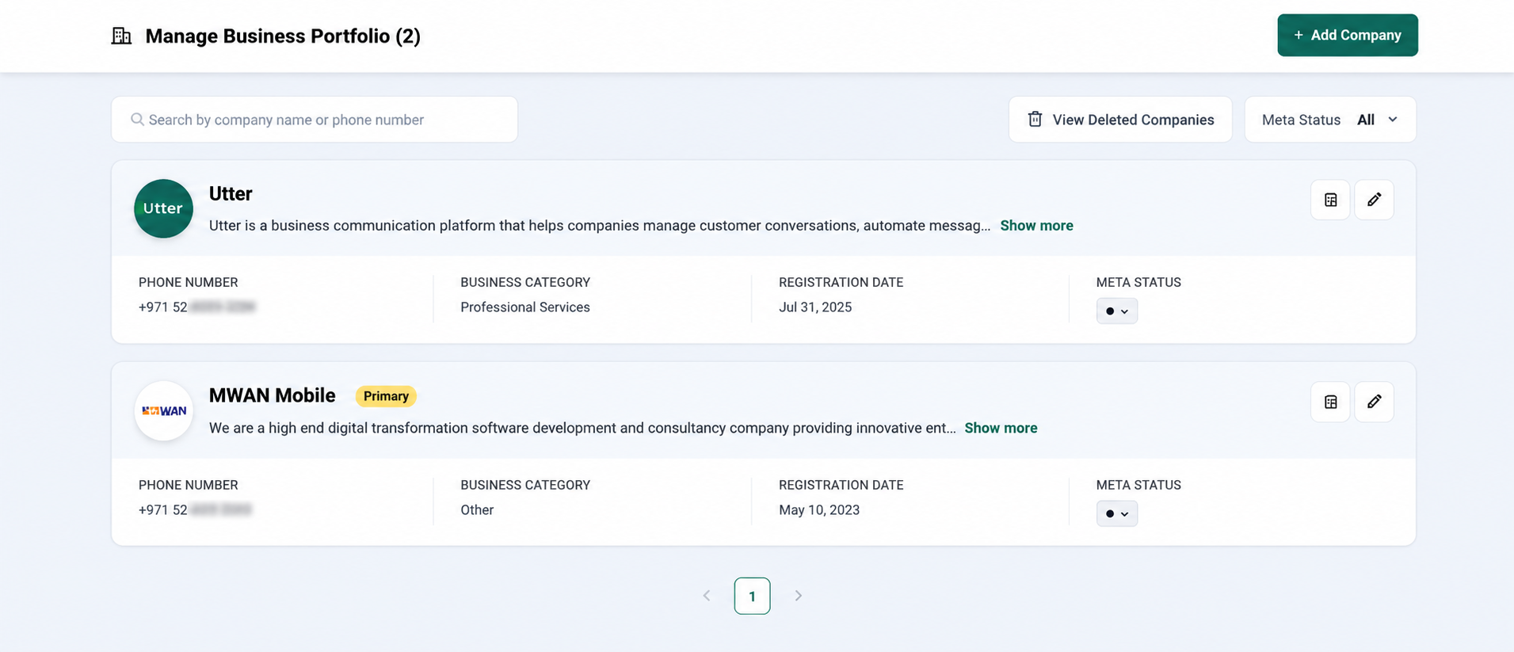Go to the previous page with the left chevron
This screenshot has width=1514, height=652.
(x=707, y=596)
